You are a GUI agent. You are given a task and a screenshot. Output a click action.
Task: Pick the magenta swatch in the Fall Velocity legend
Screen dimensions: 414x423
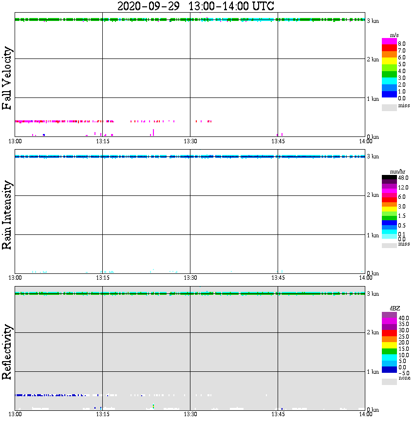(389, 41)
